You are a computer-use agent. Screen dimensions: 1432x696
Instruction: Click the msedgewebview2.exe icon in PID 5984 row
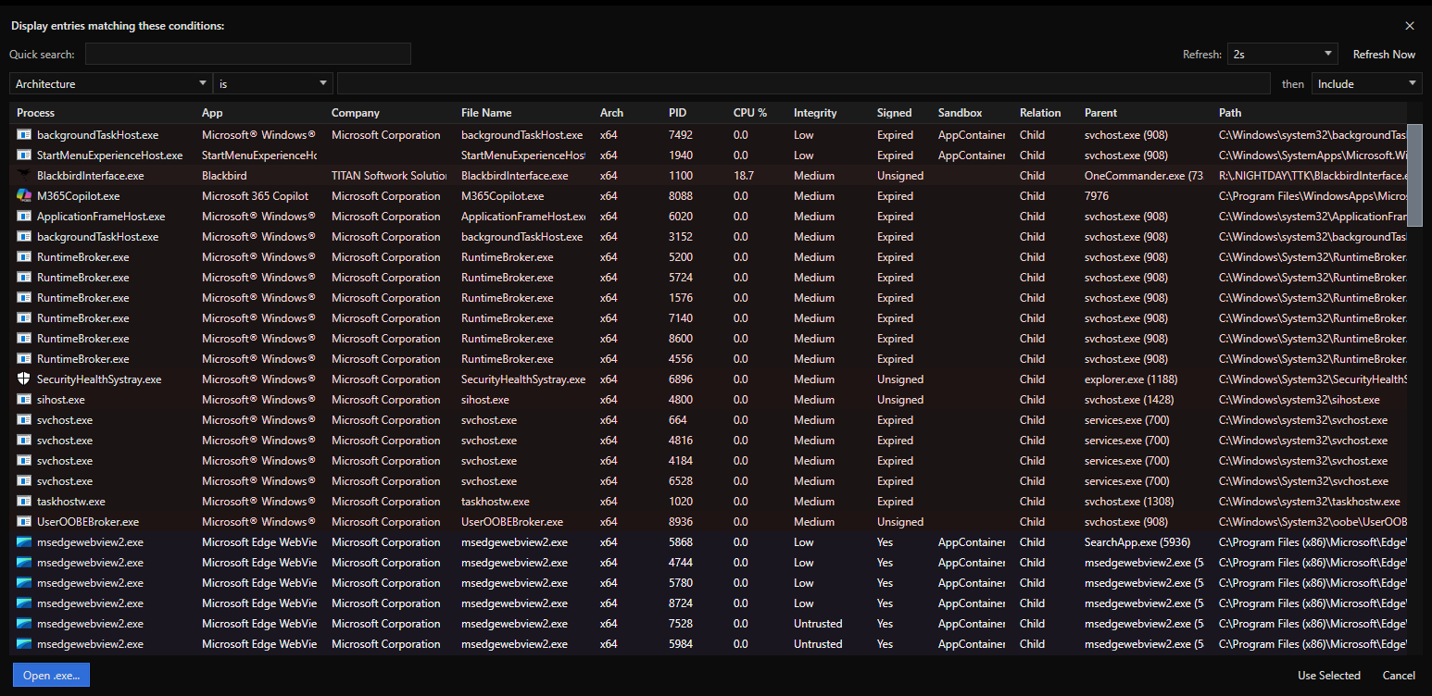(24, 644)
